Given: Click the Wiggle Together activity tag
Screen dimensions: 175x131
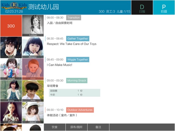Looking at the screenshot, I should click(x=78, y=59).
